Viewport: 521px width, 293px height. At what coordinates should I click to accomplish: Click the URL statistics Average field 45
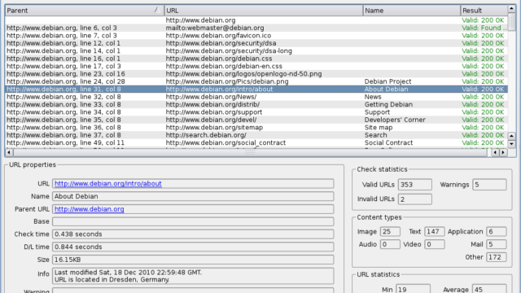click(489, 290)
